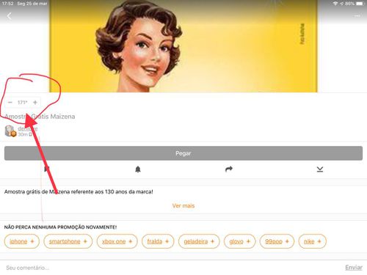Save the deal with the bookmark icon

click(47, 169)
